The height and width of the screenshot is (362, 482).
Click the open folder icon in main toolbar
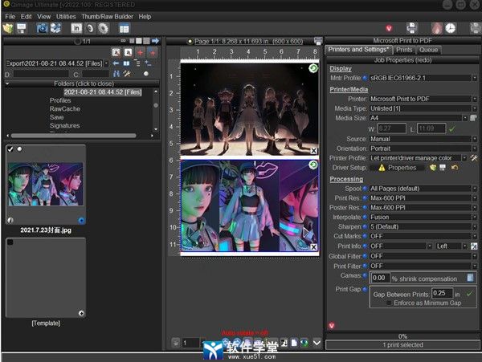tap(8, 29)
